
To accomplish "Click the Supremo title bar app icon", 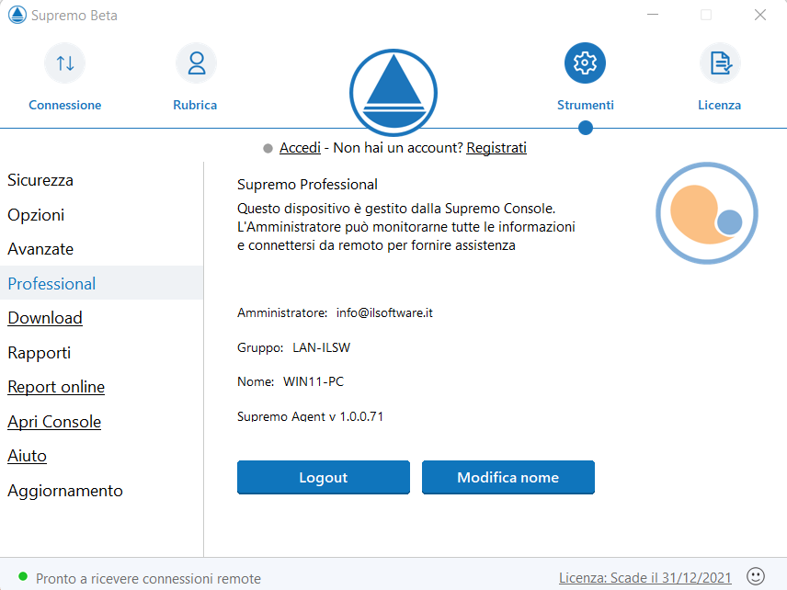I will tap(17, 15).
